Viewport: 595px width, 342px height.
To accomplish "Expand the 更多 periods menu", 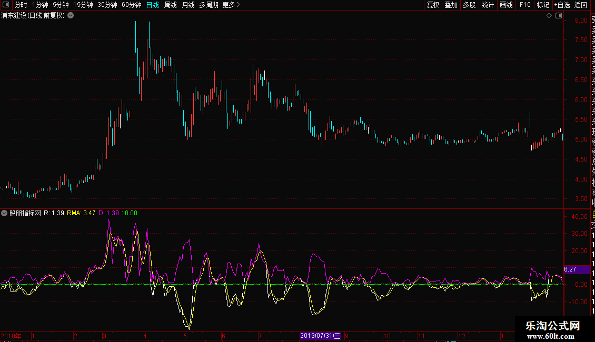I will click(232, 5).
